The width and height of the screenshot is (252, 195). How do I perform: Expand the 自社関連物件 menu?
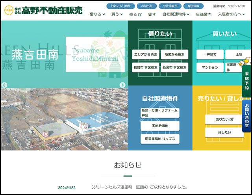click(x=176, y=14)
